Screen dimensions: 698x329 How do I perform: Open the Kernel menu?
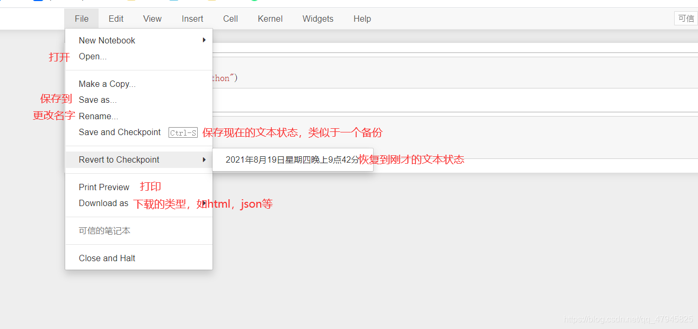pyautogui.click(x=270, y=19)
